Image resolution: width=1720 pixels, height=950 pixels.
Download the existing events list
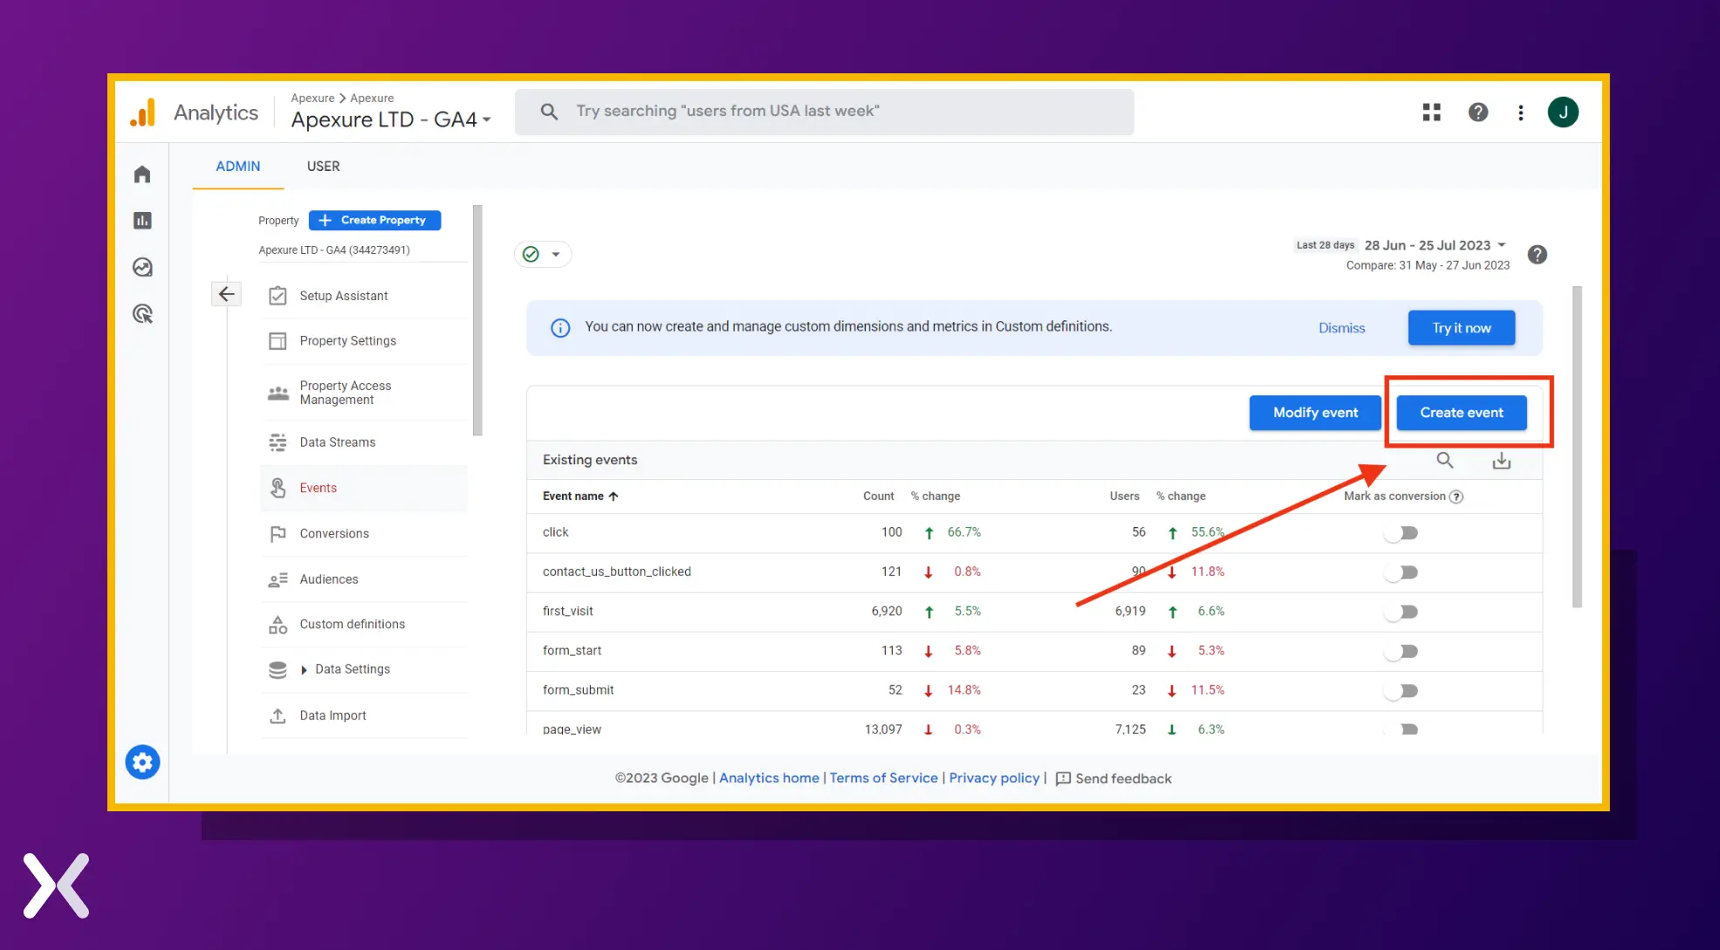click(1501, 460)
